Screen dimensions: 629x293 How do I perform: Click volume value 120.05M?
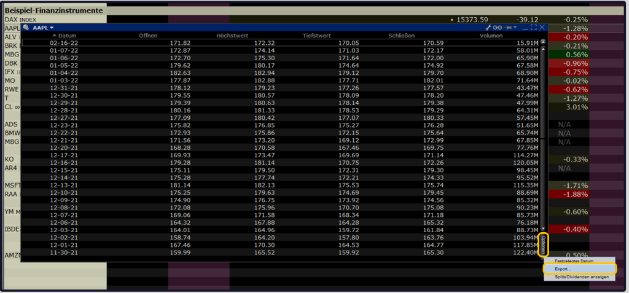tap(526, 162)
